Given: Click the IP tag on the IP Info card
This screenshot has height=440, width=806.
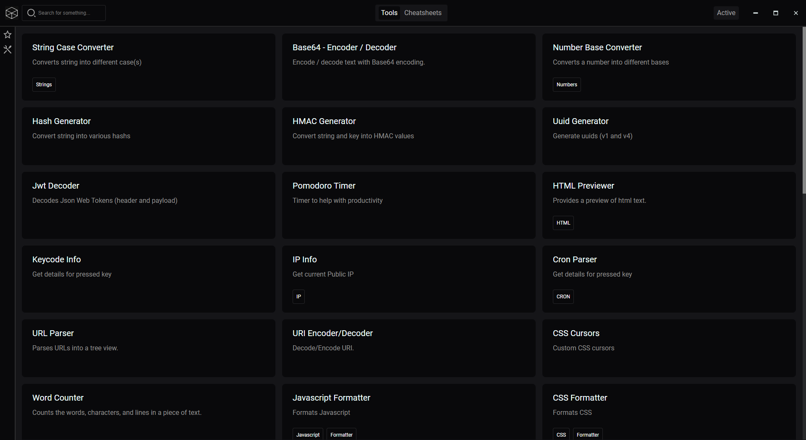Looking at the screenshot, I should 298,296.
